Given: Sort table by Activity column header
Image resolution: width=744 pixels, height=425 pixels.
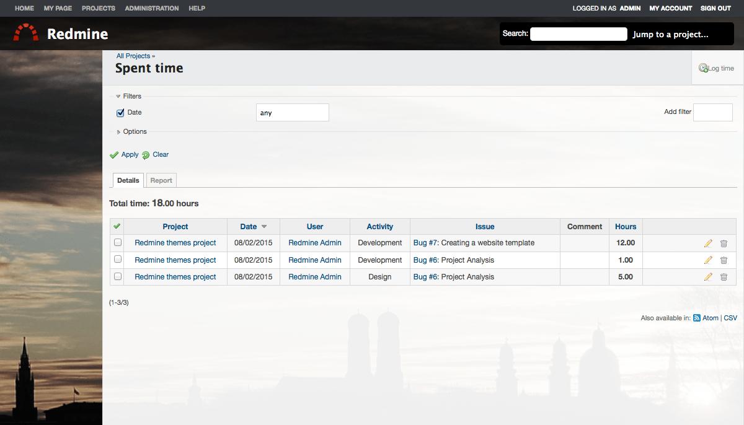Looking at the screenshot, I should 380,227.
